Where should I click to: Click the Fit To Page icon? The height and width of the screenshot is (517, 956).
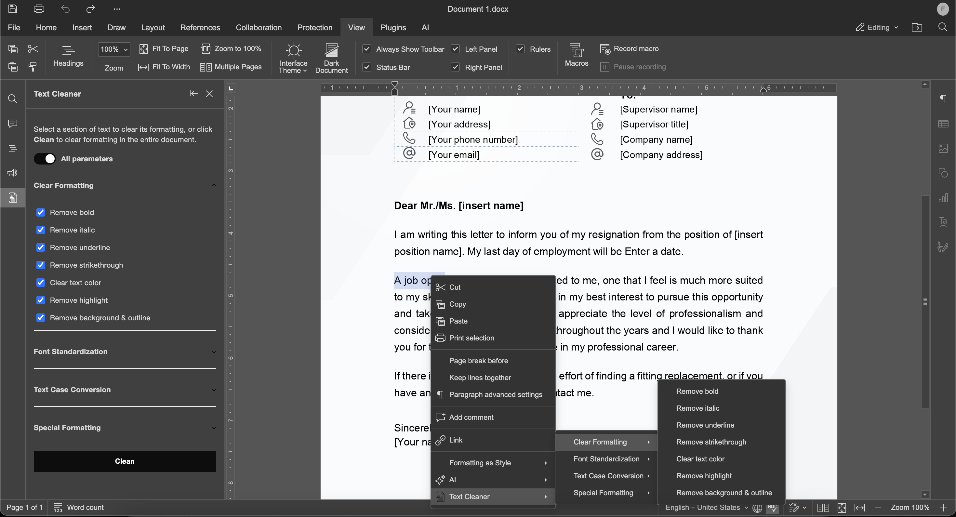click(144, 49)
